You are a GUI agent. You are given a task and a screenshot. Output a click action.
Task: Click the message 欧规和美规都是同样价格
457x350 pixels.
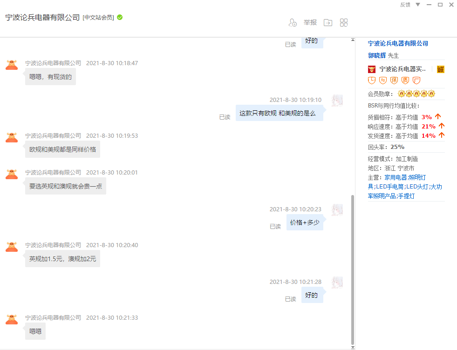tap(63, 149)
